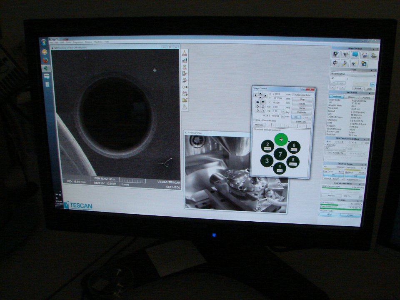Click the image picture icon in Main Toolbar
400x300 pixels.
[365, 55]
